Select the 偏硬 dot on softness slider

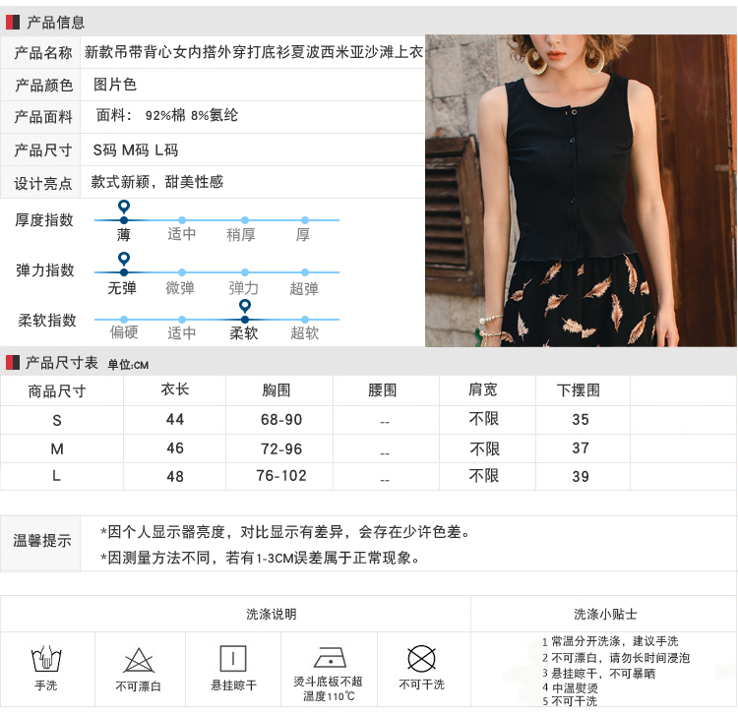(x=124, y=320)
